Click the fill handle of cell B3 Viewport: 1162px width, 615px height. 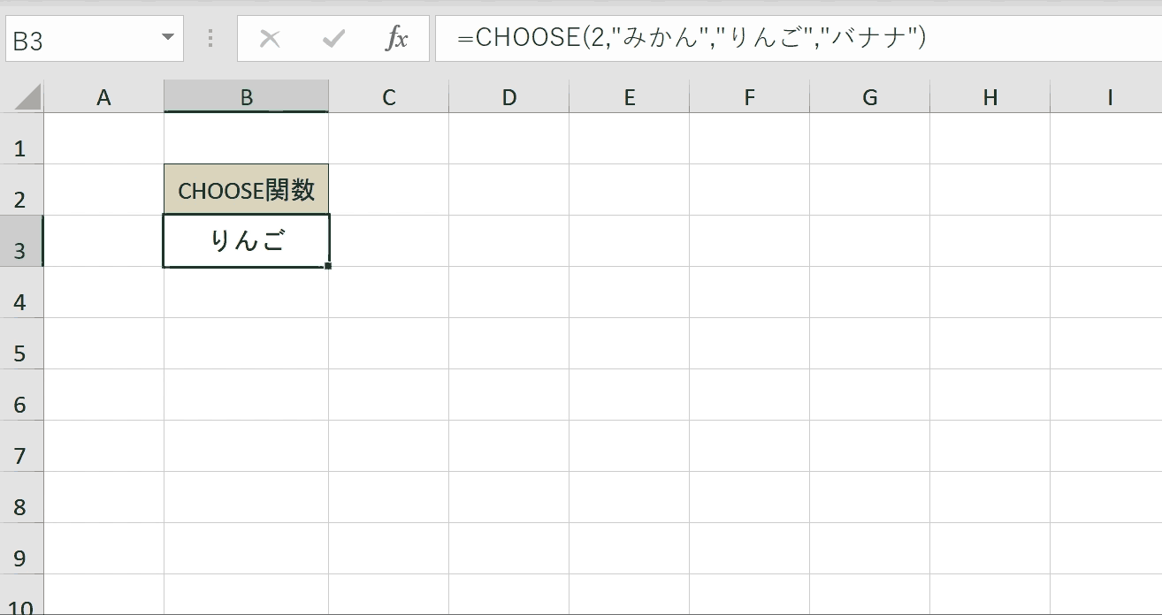click(x=328, y=265)
